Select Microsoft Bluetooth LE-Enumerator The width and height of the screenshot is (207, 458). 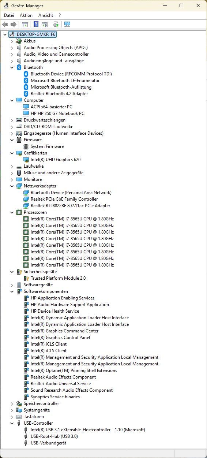click(x=65, y=81)
